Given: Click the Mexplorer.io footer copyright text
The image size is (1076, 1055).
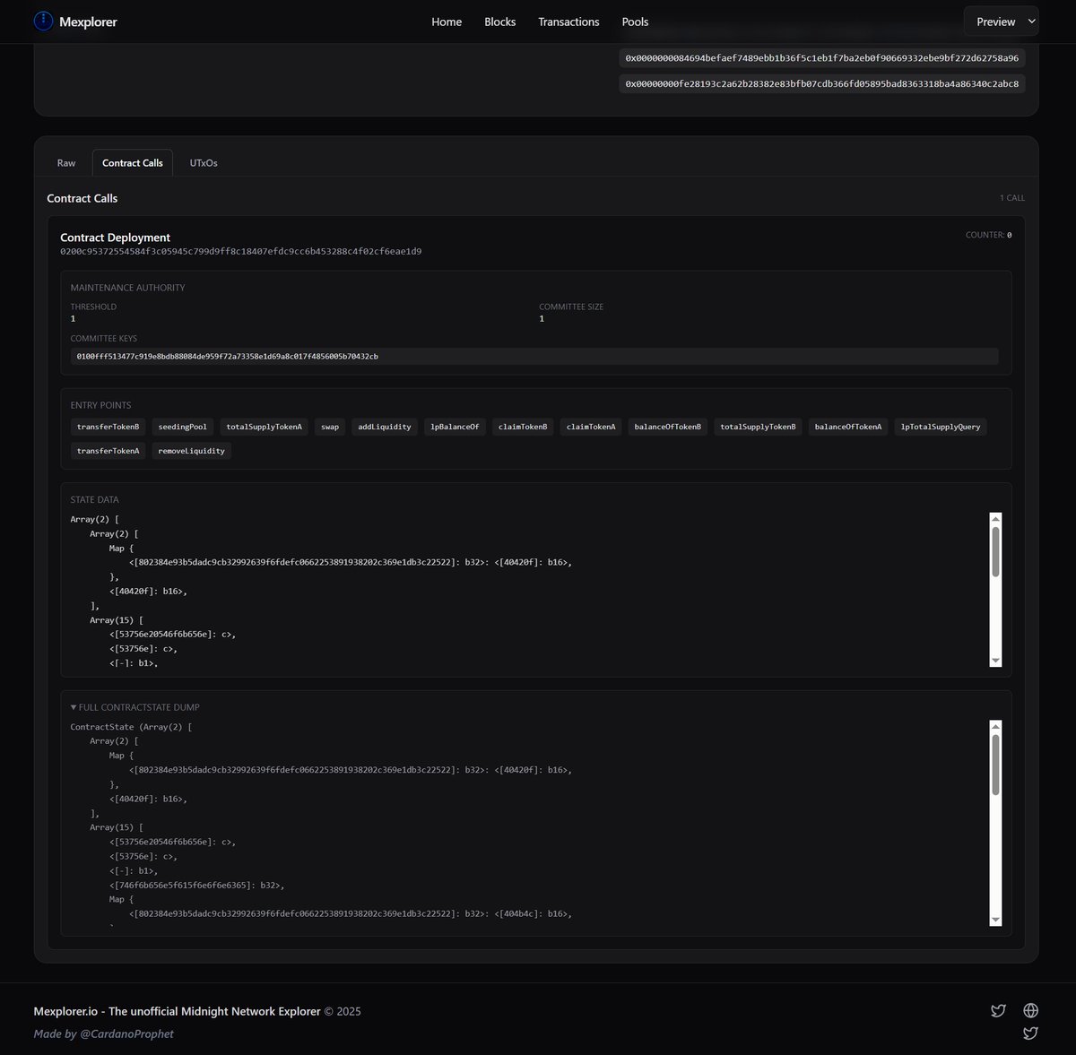Looking at the screenshot, I should point(197,1011).
